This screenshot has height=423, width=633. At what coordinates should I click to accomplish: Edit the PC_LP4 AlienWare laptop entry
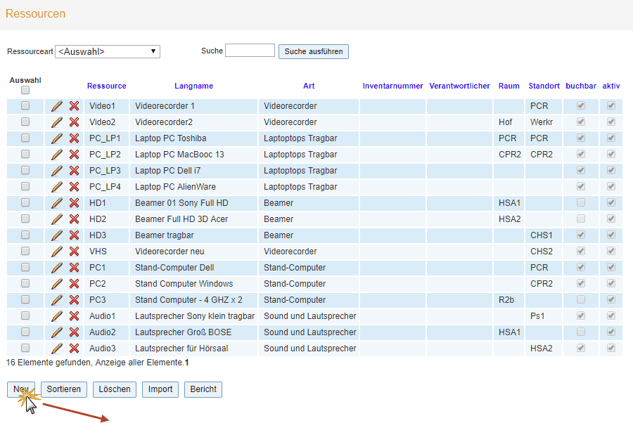click(x=57, y=187)
